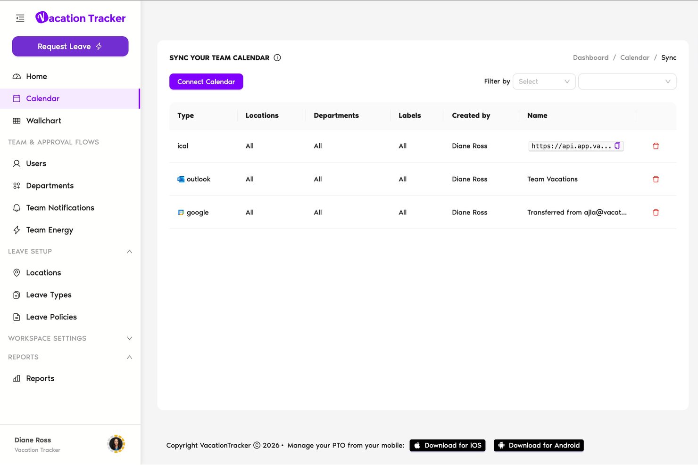Follow the Dashboard breadcrumb link

[590, 57]
